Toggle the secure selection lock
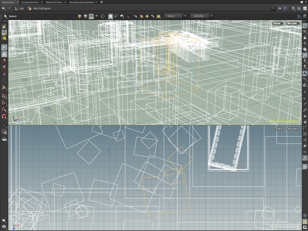This screenshot has height=231, width=308. [4, 54]
